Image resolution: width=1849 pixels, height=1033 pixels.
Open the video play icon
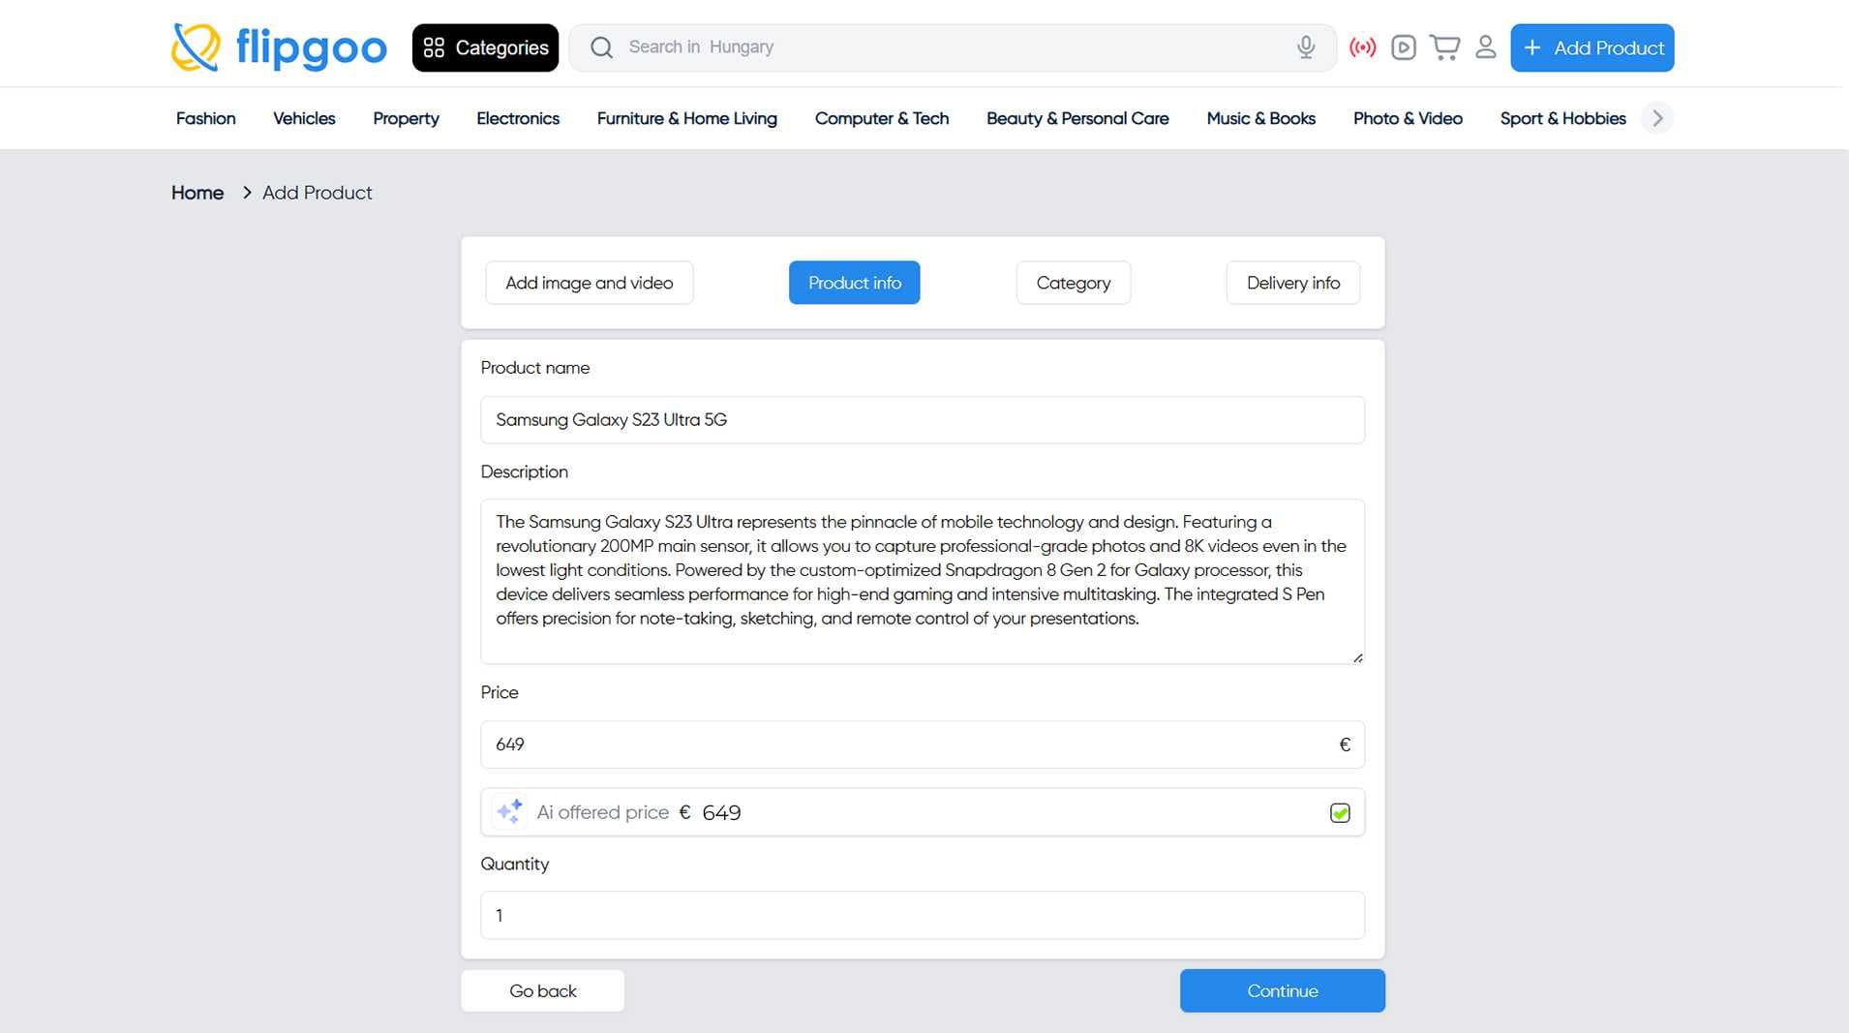point(1403,47)
